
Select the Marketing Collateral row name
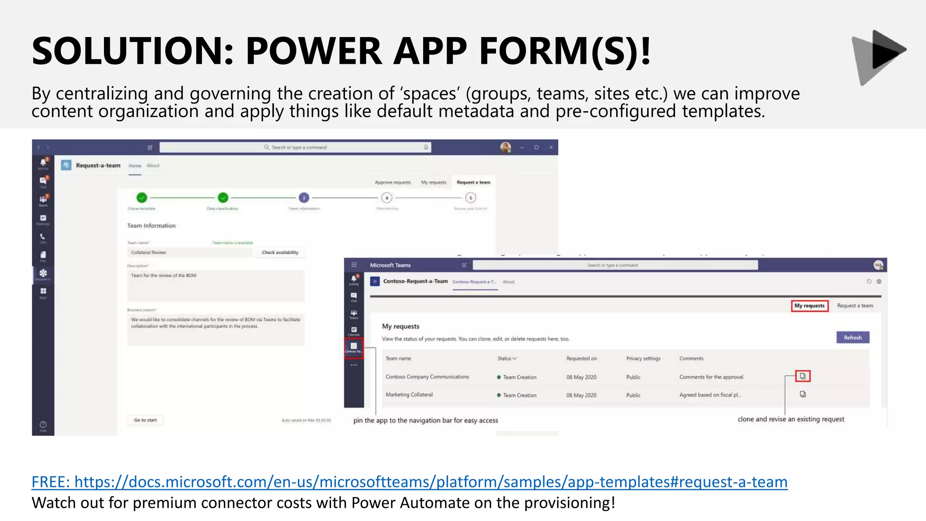tap(409, 395)
